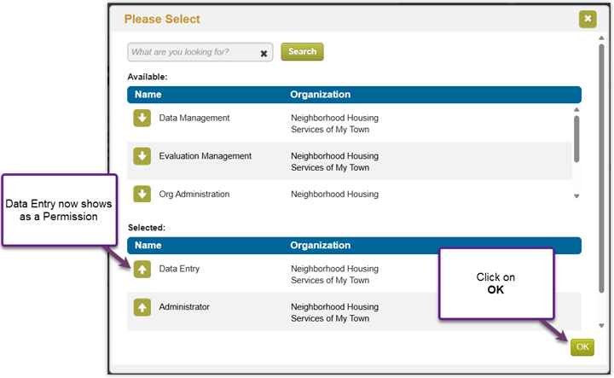Screen dimensions: 614x378
Task: Click the Search button
Action: click(x=302, y=52)
